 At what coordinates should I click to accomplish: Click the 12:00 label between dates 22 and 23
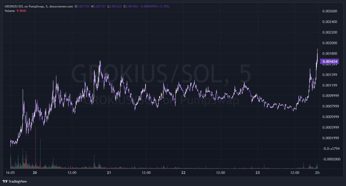(221, 173)
